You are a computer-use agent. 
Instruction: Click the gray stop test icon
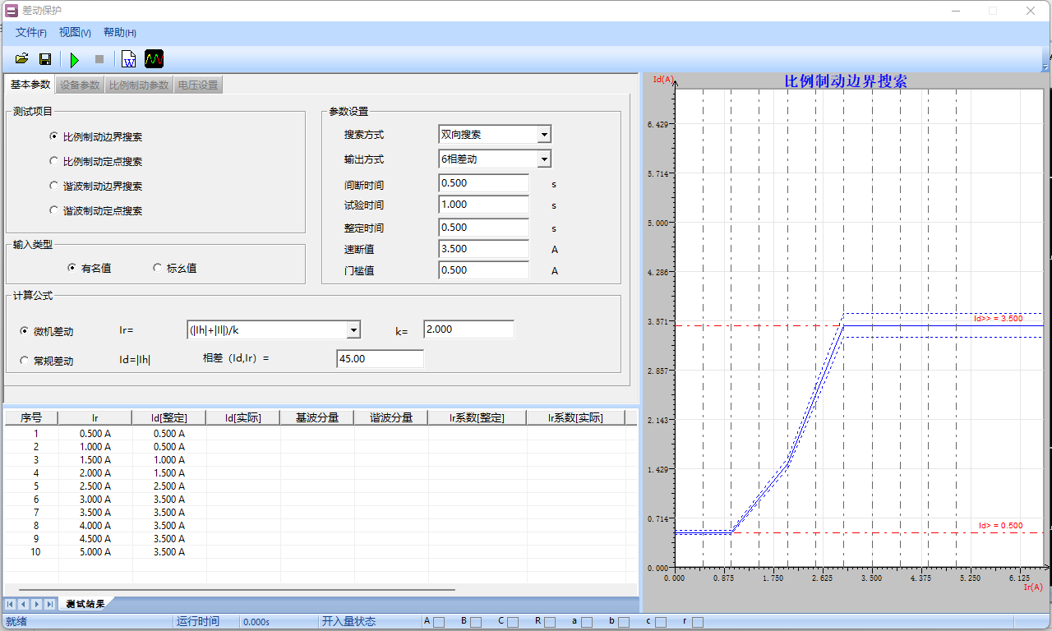click(x=99, y=59)
